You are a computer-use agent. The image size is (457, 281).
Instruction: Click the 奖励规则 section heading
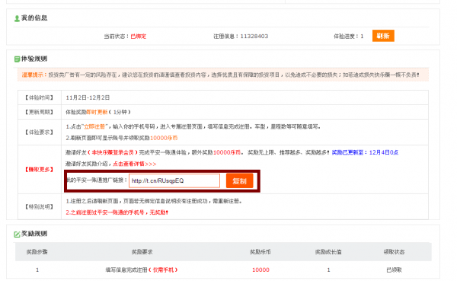tap(34, 234)
